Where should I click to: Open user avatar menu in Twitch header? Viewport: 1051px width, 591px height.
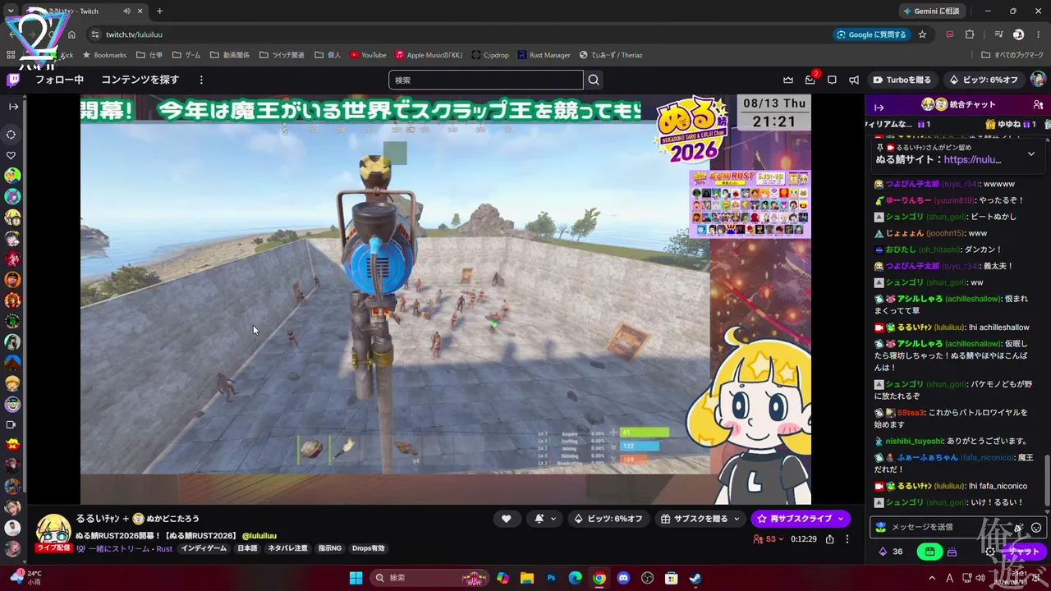(x=1038, y=80)
